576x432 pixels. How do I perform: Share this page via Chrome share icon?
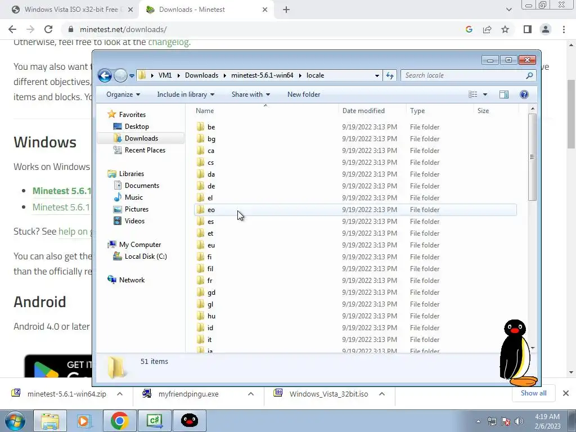[487, 29]
